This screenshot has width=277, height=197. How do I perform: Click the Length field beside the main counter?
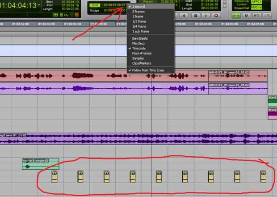(x=70, y=8)
